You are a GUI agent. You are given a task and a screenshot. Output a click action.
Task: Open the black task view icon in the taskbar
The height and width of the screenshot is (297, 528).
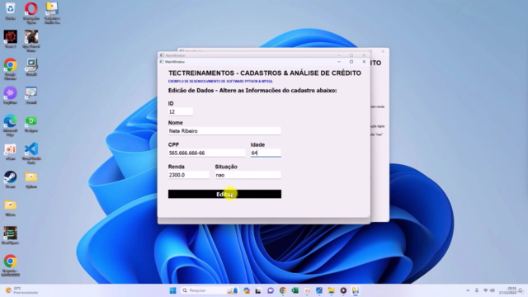click(258, 290)
